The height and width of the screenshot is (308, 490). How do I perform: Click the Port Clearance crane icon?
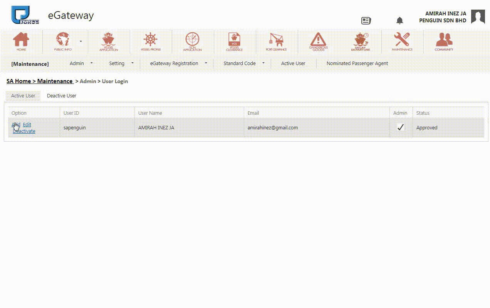(276, 41)
